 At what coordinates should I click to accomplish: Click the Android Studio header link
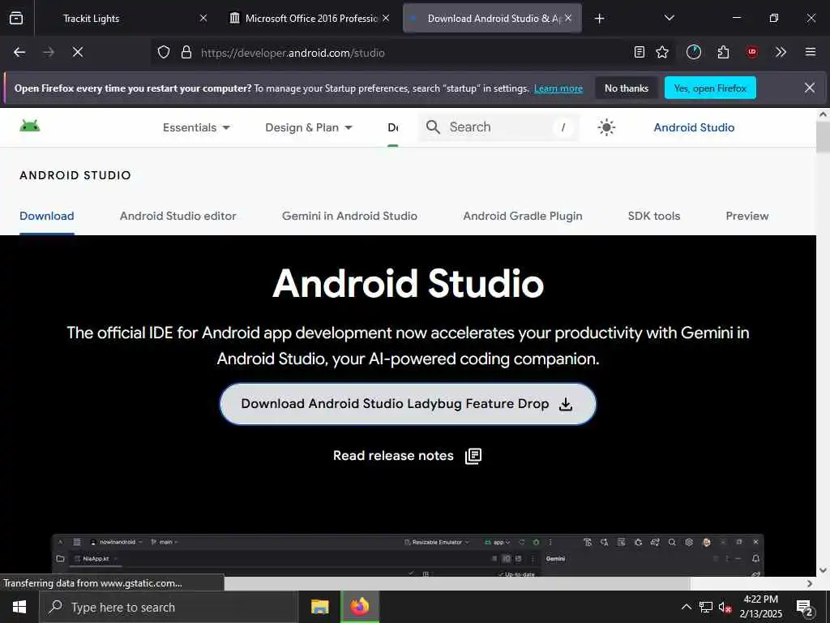694,127
